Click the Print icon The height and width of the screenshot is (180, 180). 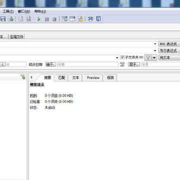coord(90,19)
